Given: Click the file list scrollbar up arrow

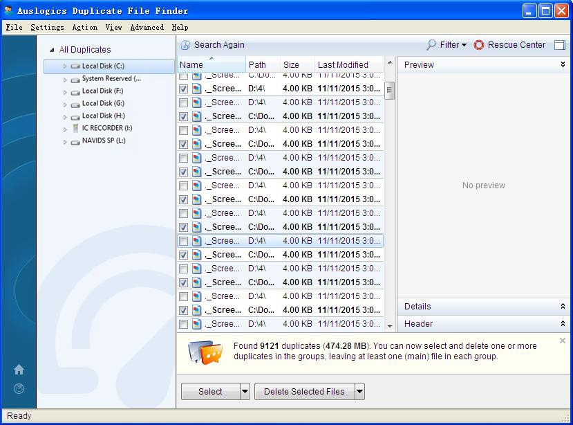Looking at the screenshot, I should pos(390,63).
